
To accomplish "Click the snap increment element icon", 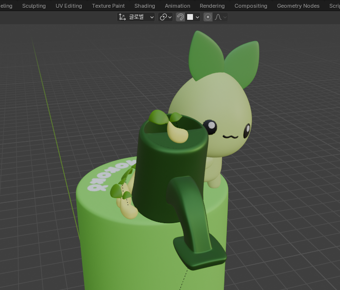I will coord(190,17).
